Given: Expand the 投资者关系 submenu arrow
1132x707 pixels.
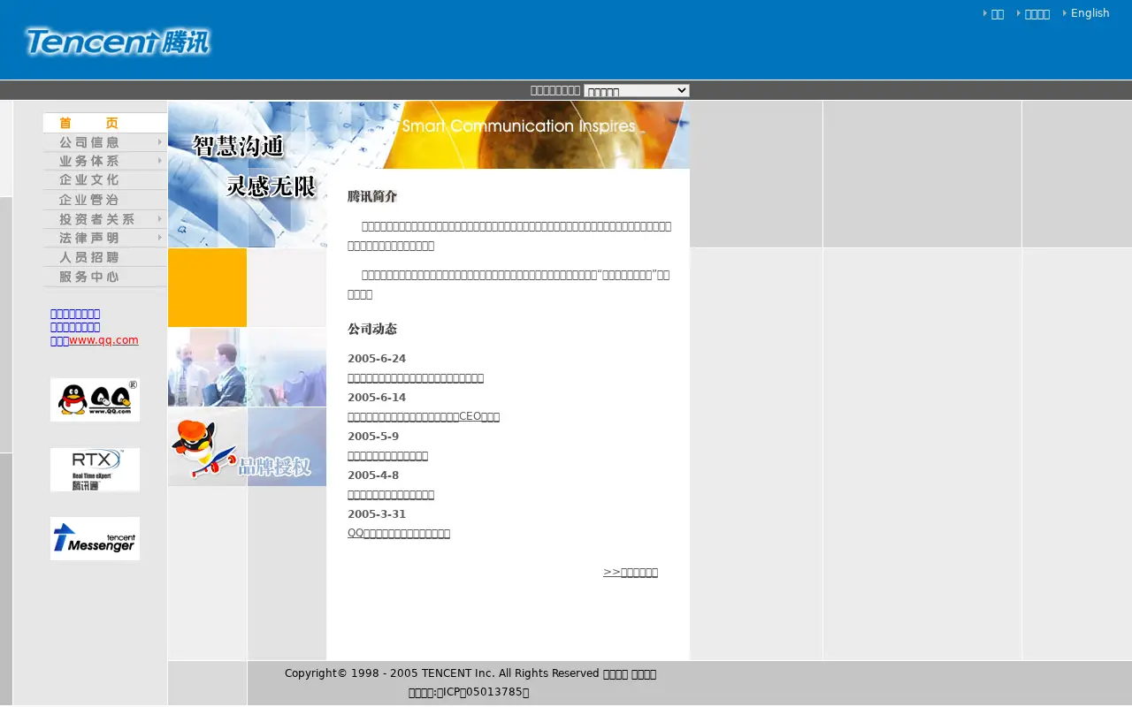Looking at the screenshot, I should click(x=159, y=218).
